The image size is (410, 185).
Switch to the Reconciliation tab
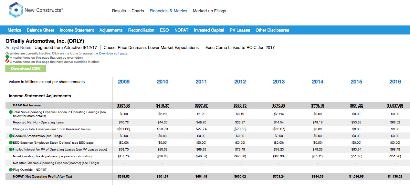point(141,30)
